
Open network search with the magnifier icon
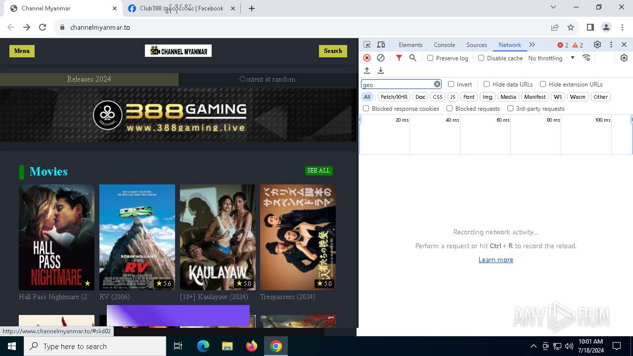click(x=413, y=58)
